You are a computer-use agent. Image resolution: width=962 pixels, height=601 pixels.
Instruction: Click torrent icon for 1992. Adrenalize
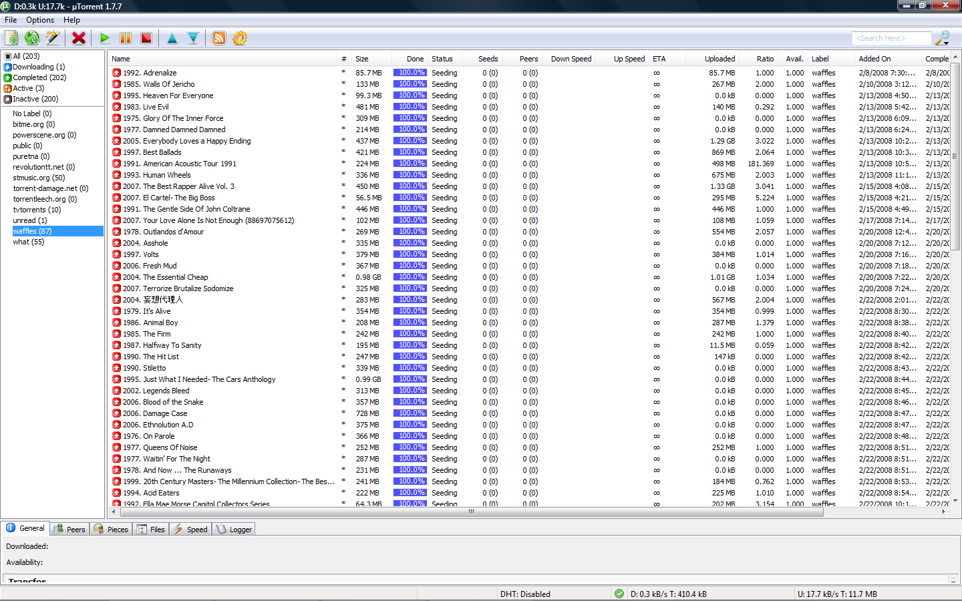pyautogui.click(x=117, y=73)
